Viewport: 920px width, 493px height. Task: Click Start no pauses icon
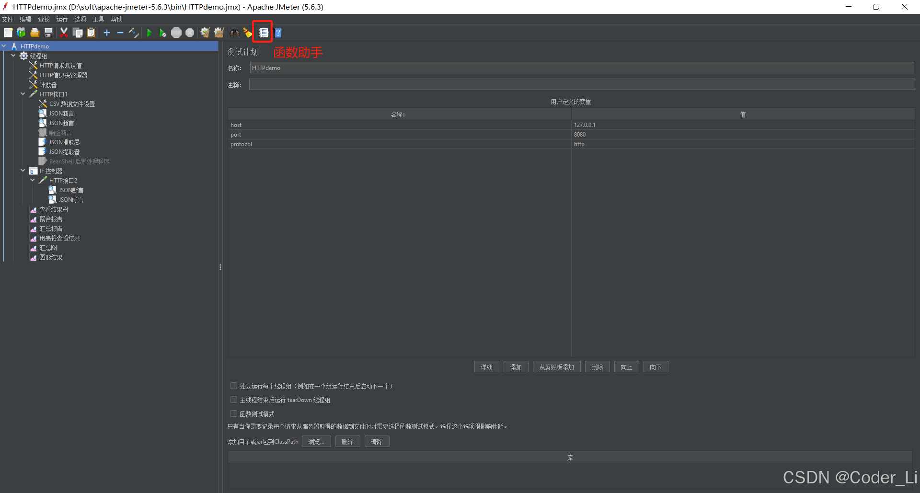163,33
